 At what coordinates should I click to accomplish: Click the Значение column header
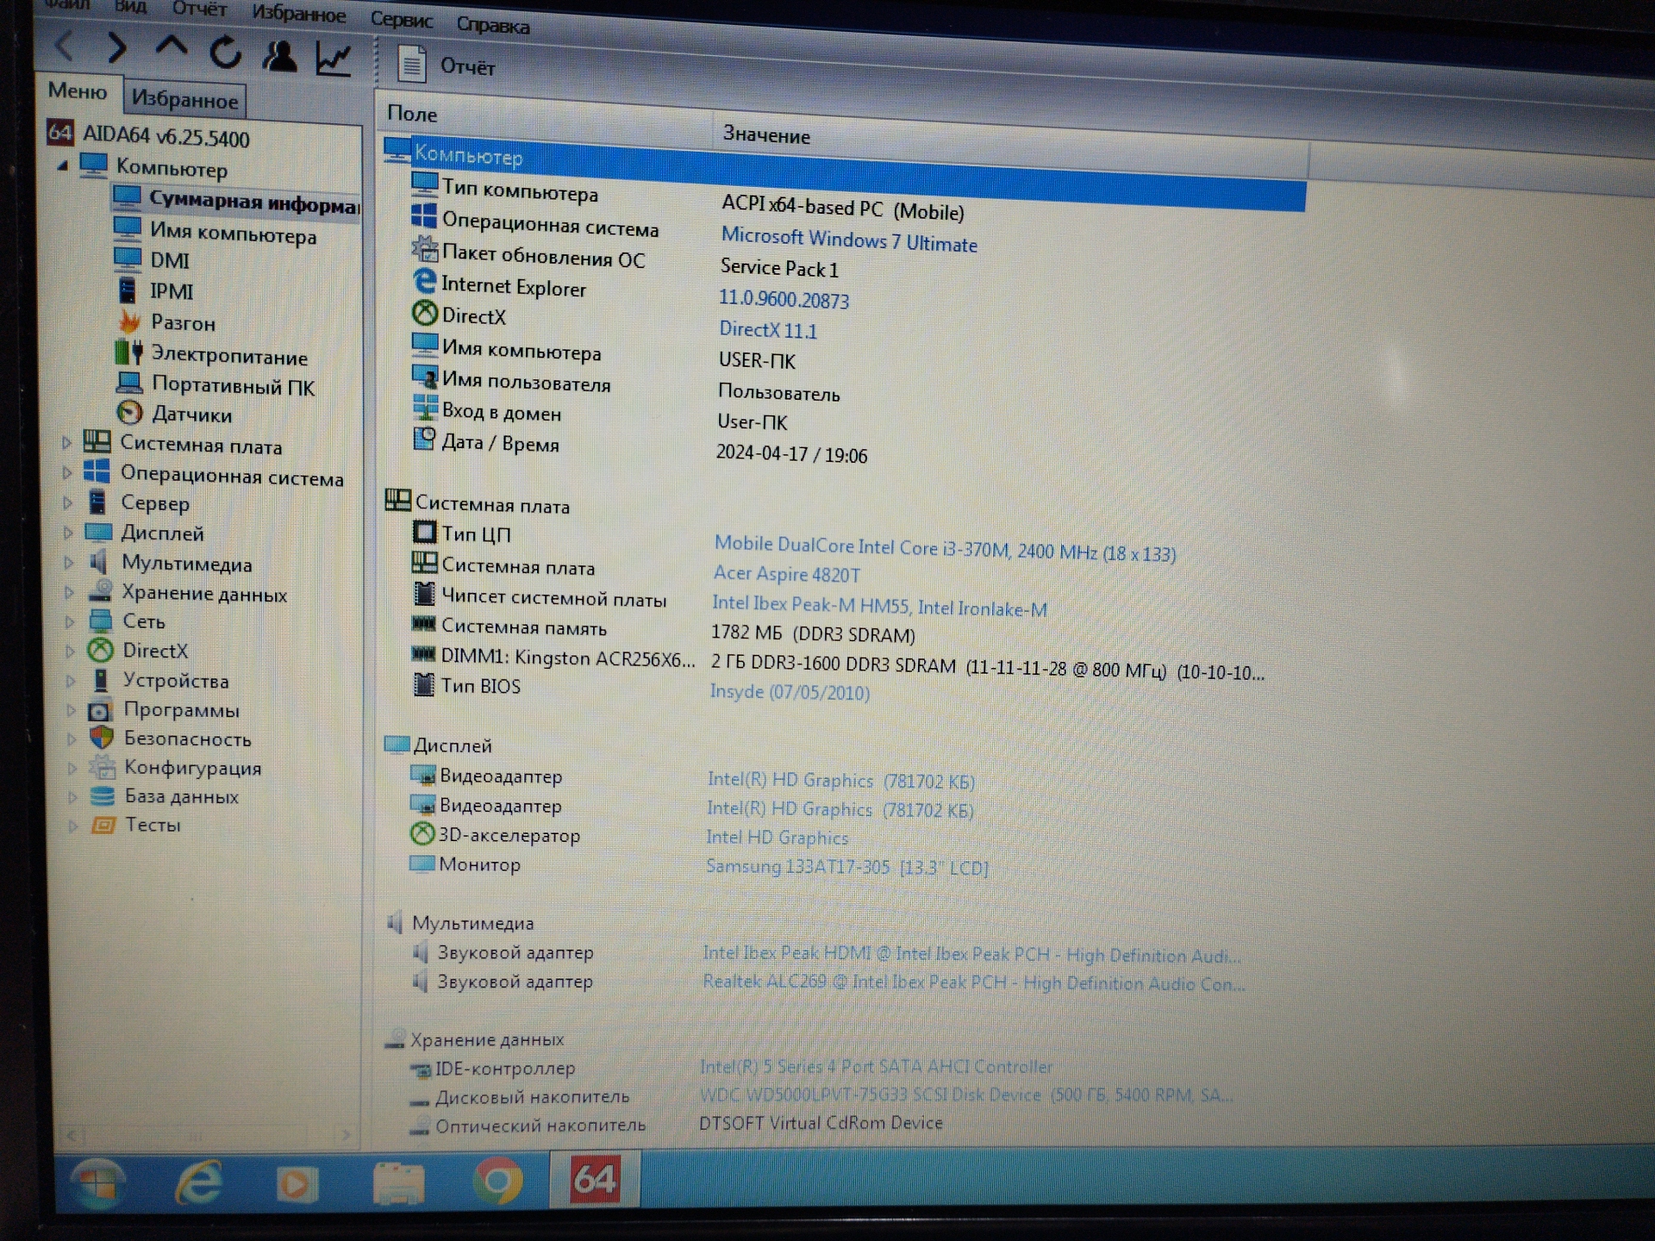766,134
